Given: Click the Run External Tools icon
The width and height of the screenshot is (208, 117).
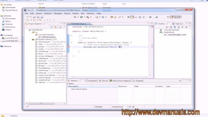Looking at the screenshot, I should coord(88,17).
